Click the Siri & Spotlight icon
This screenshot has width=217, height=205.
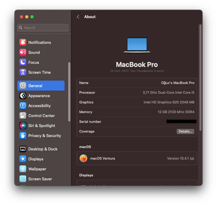click(23, 125)
